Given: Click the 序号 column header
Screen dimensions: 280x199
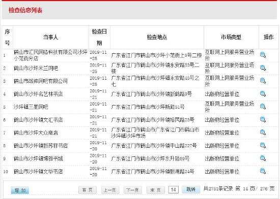Looking at the screenshot, I should [x=7, y=37].
